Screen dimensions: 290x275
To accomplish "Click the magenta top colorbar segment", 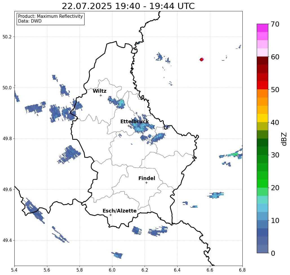I will [x=262, y=28].
